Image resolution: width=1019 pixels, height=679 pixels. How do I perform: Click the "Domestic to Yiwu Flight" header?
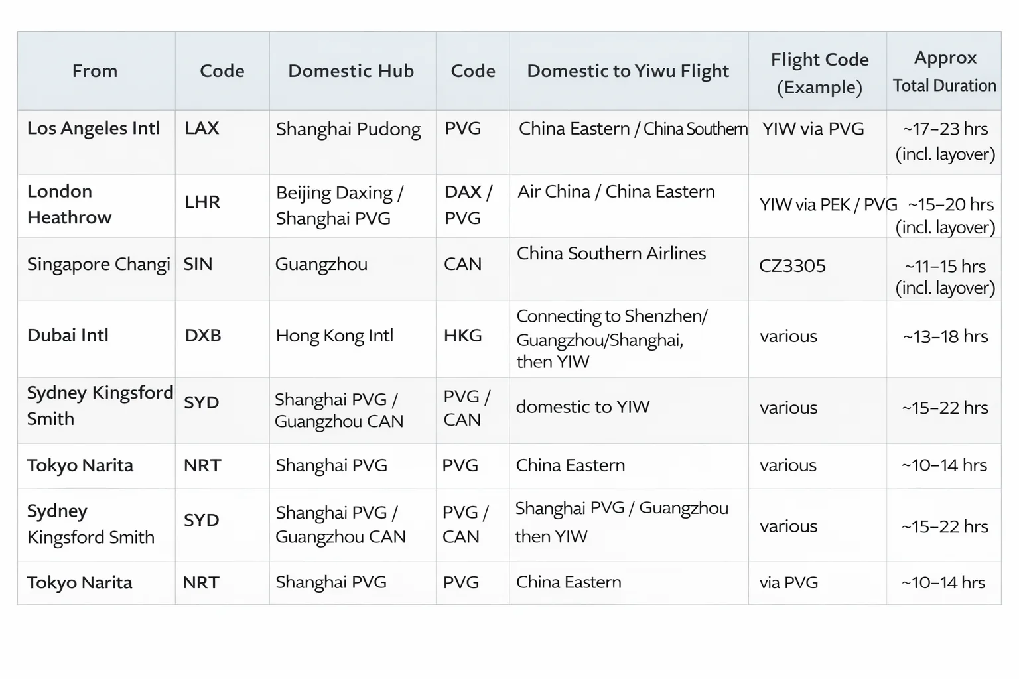(x=628, y=71)
